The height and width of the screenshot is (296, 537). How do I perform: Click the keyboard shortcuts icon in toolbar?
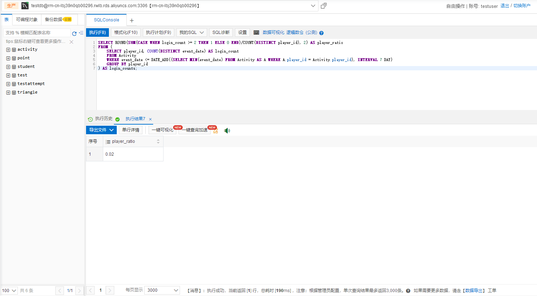point(256,32)
